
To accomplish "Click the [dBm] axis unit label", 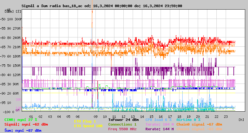I will tap(9, 11).
